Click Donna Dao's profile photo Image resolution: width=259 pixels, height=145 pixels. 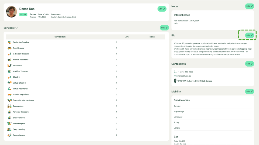pyautogui.click(x=12, y=12)
